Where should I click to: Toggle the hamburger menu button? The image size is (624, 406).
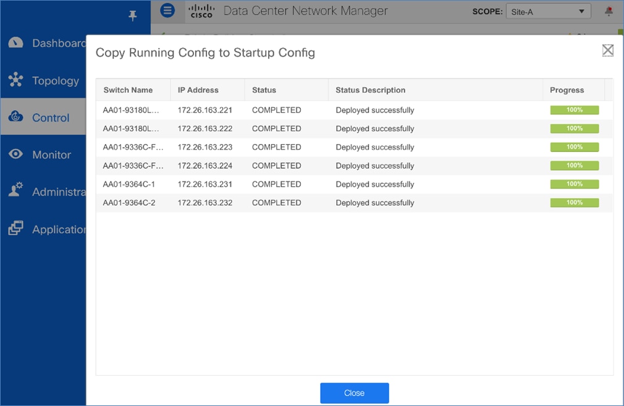(167, 11)
